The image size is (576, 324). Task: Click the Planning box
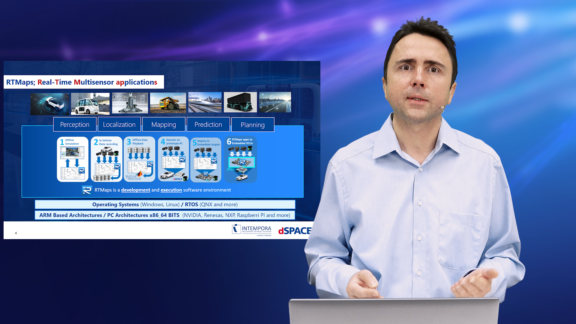pyautogui.click(x=253, y=125)
